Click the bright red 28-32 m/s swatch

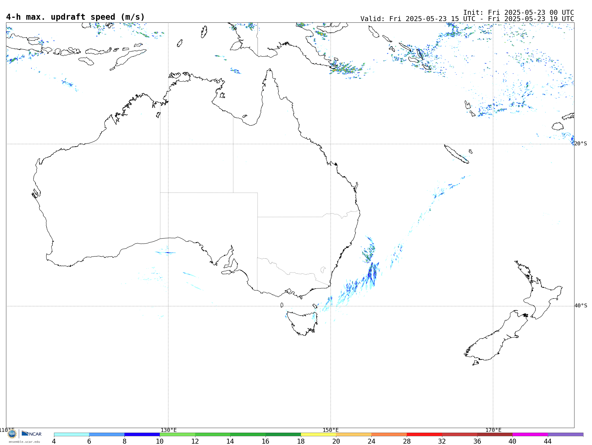(424, 435)
